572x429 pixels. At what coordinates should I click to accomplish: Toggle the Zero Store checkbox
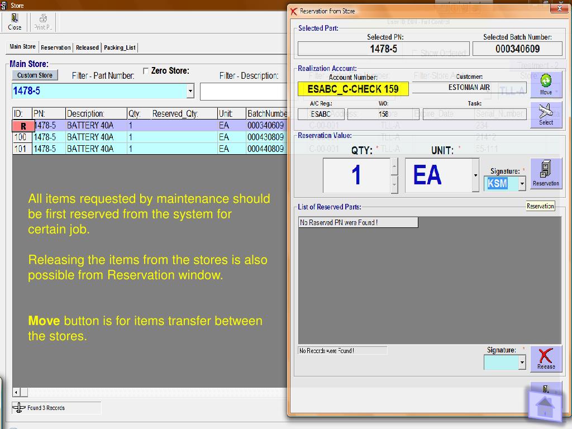(x=146, y=71)
